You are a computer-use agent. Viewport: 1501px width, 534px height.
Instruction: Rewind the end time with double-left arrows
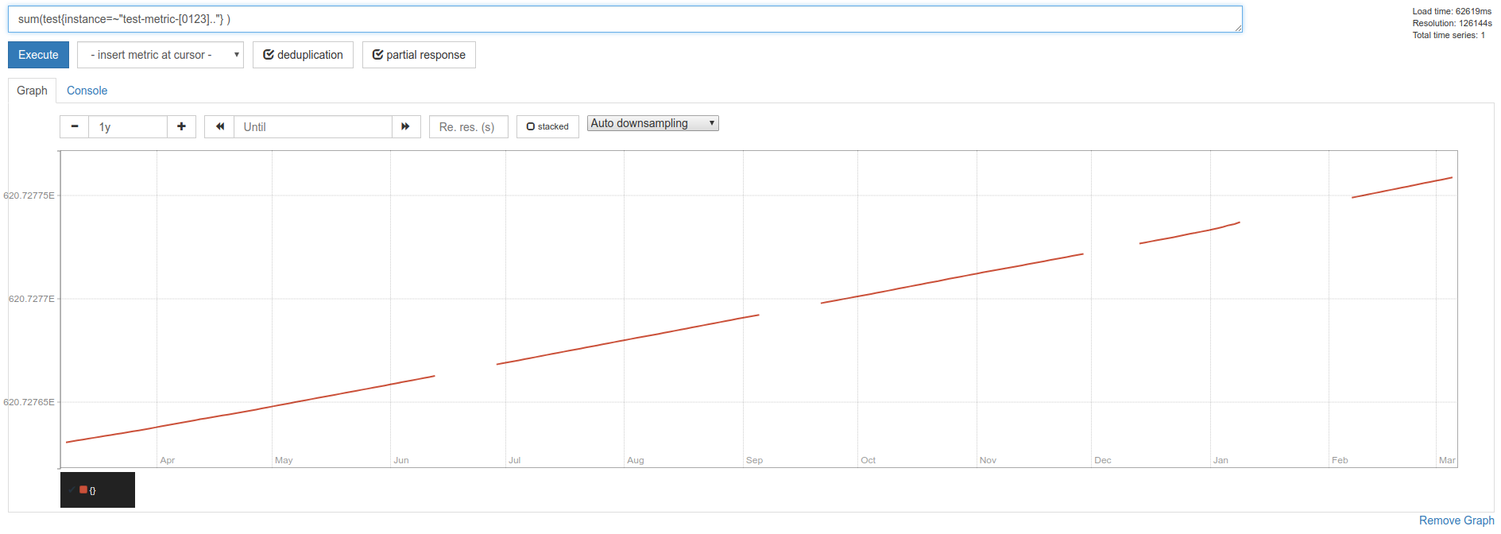pyautogui.click(x=220, y=127)
